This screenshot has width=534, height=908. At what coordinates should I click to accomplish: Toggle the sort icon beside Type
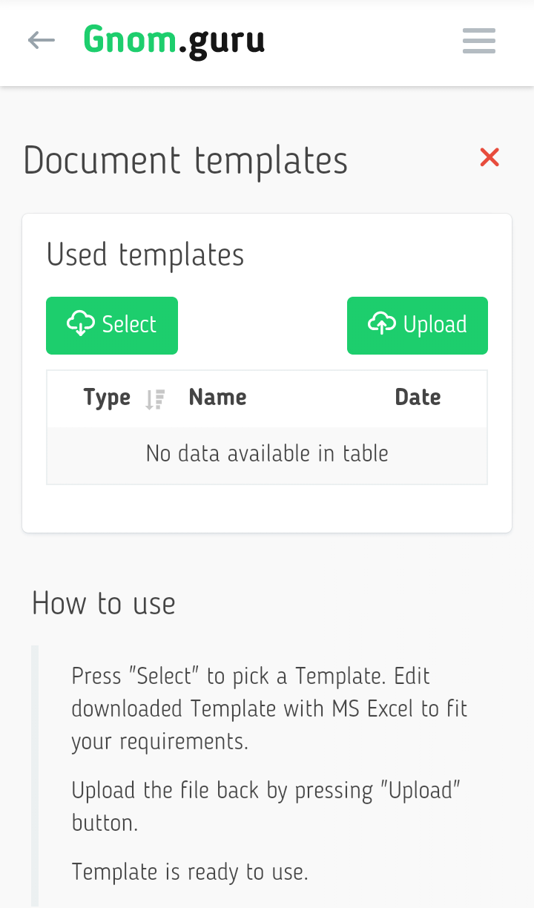pyautogui.click(x=155, y=399)
